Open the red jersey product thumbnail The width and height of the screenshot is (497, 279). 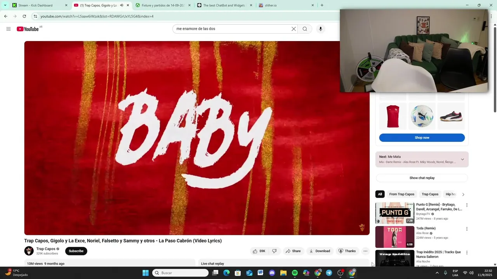click(x=393, y=116)
